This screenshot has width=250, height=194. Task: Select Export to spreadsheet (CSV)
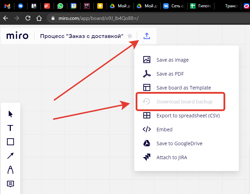188,116
